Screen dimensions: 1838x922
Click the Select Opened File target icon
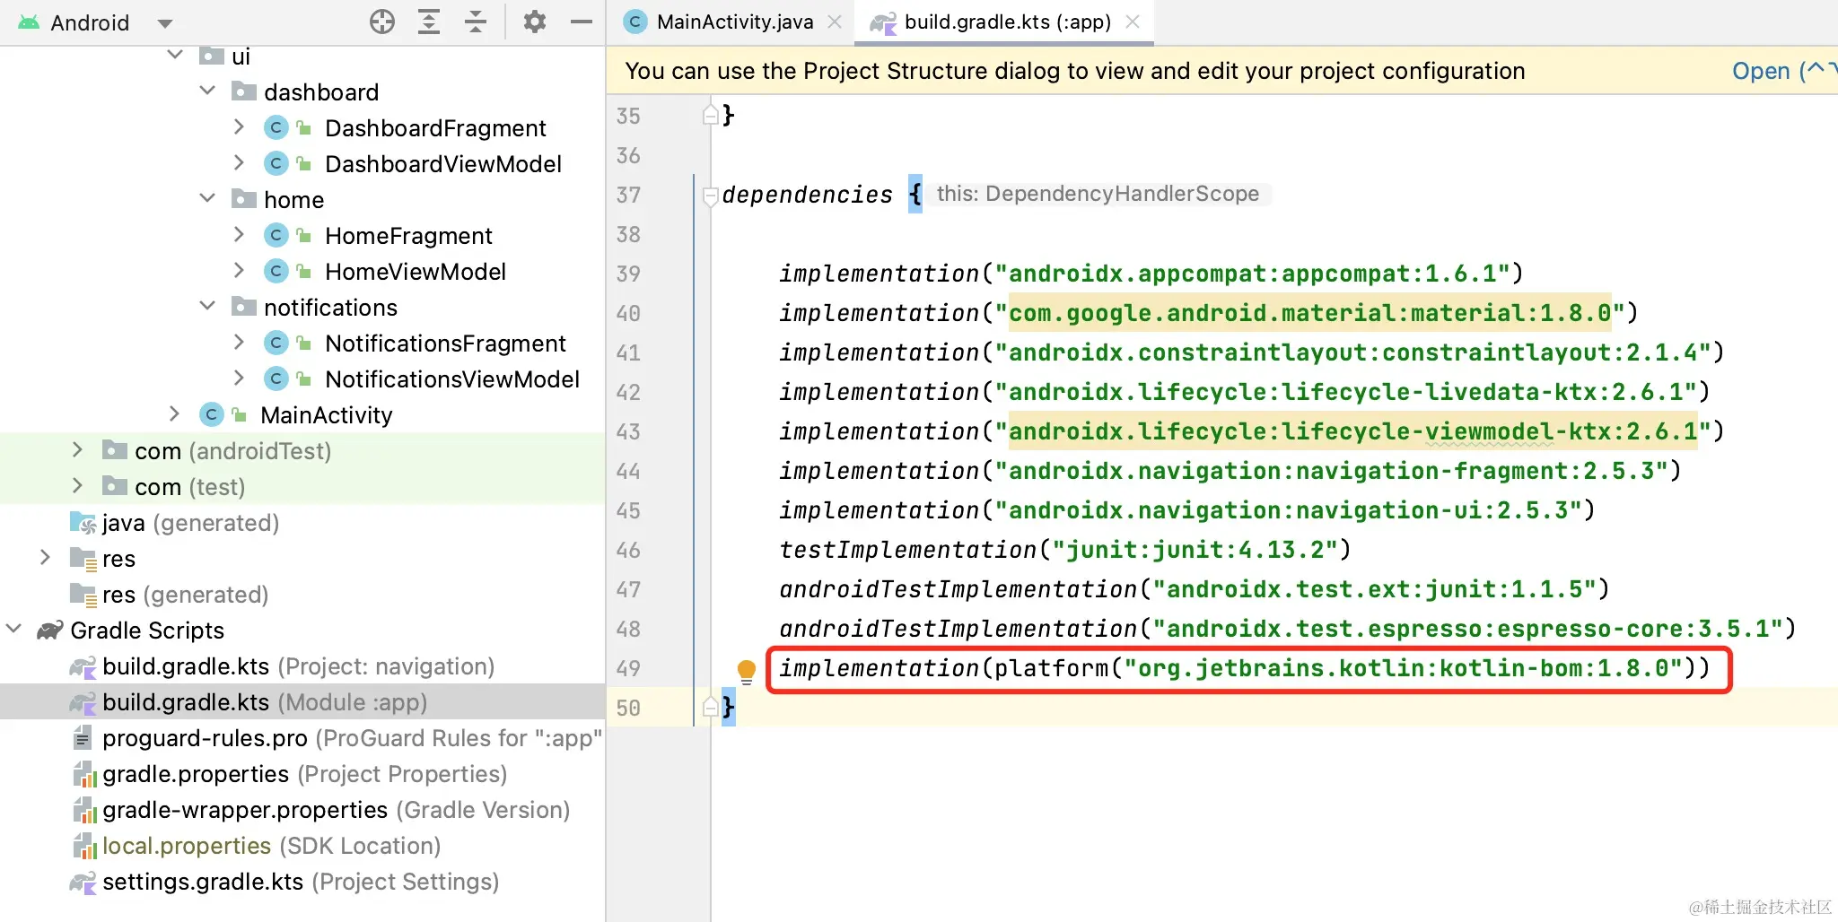[382, 22]
